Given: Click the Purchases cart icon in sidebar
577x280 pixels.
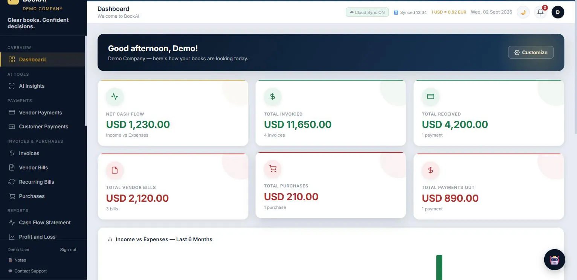Looking at the screenshot, I should pyautogui.click(x=12, y=196).
